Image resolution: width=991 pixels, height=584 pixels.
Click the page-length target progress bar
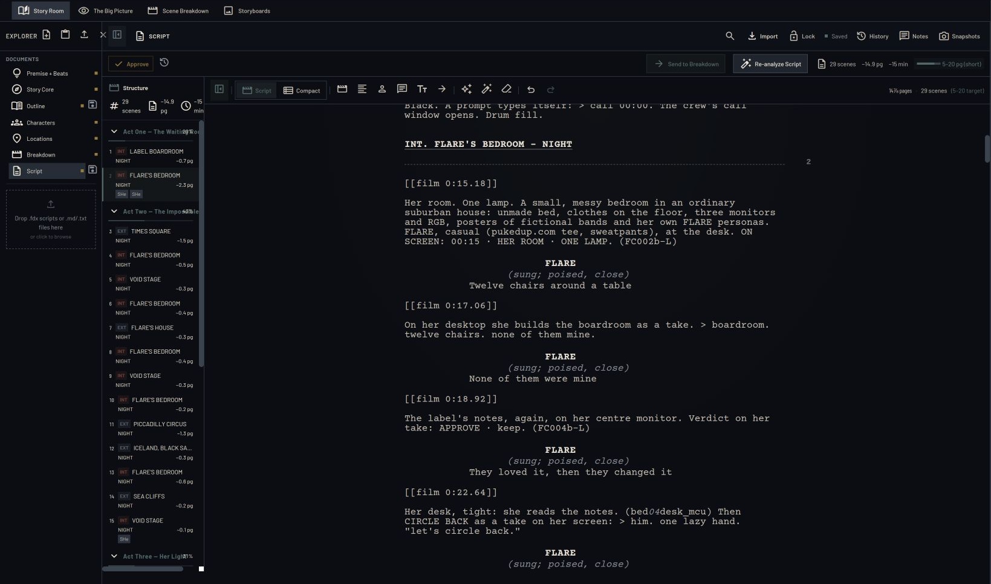click(x=928, y=63)
